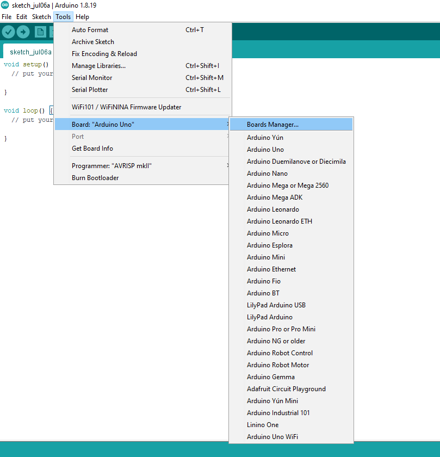Select Archive Sketch
The image size is (440, 457).
(x=142, y=42)
